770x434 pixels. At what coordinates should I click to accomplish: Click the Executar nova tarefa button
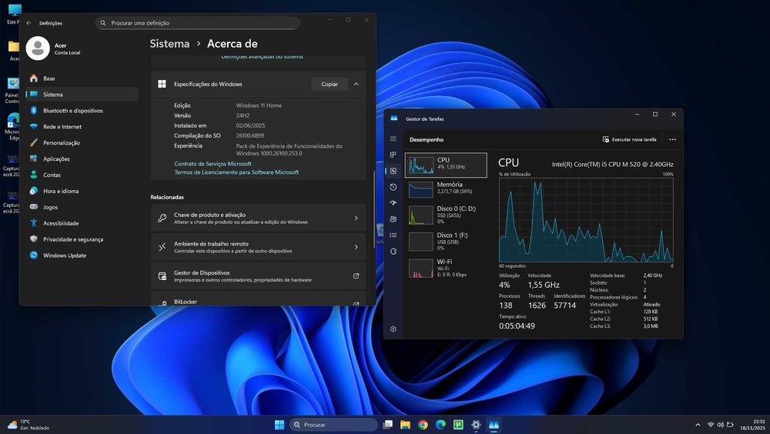pos(630,139)
